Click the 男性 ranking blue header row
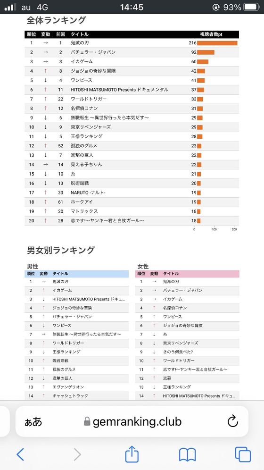The height and width of the screenshot is (470, 264). [x=77, y=274]
